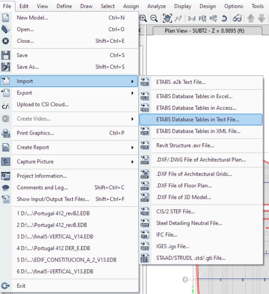Open recent file EDIF_CONSTITUCION_A_2_V13.EDB

click(x=67, y=260)
